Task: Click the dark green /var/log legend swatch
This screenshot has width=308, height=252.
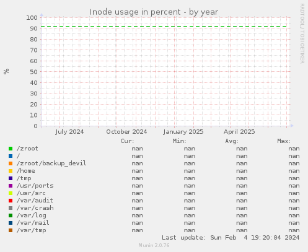Action: point(11,215)
